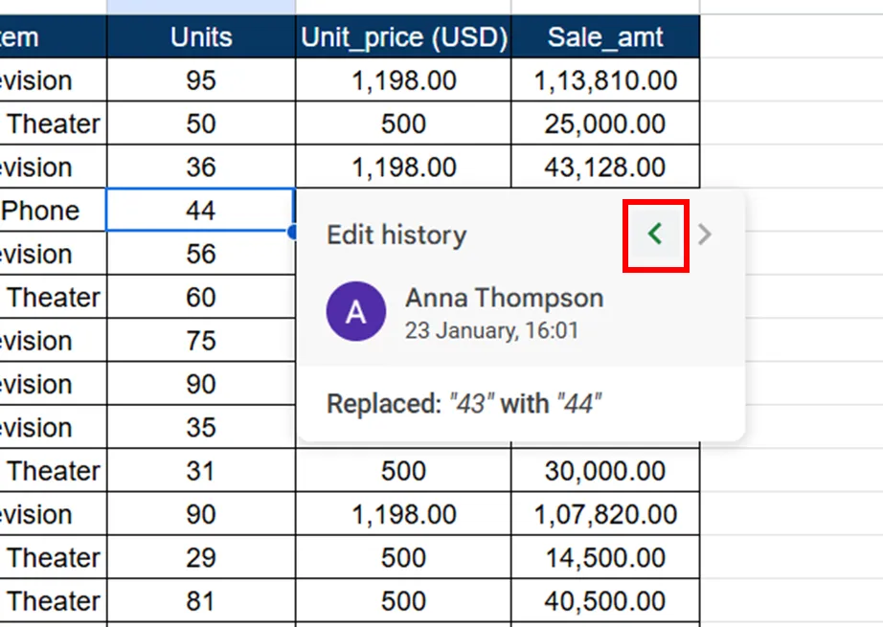Click the Units cell showing 31
Viewport: 883px width, 627px height.
click(x=201, y=471)
